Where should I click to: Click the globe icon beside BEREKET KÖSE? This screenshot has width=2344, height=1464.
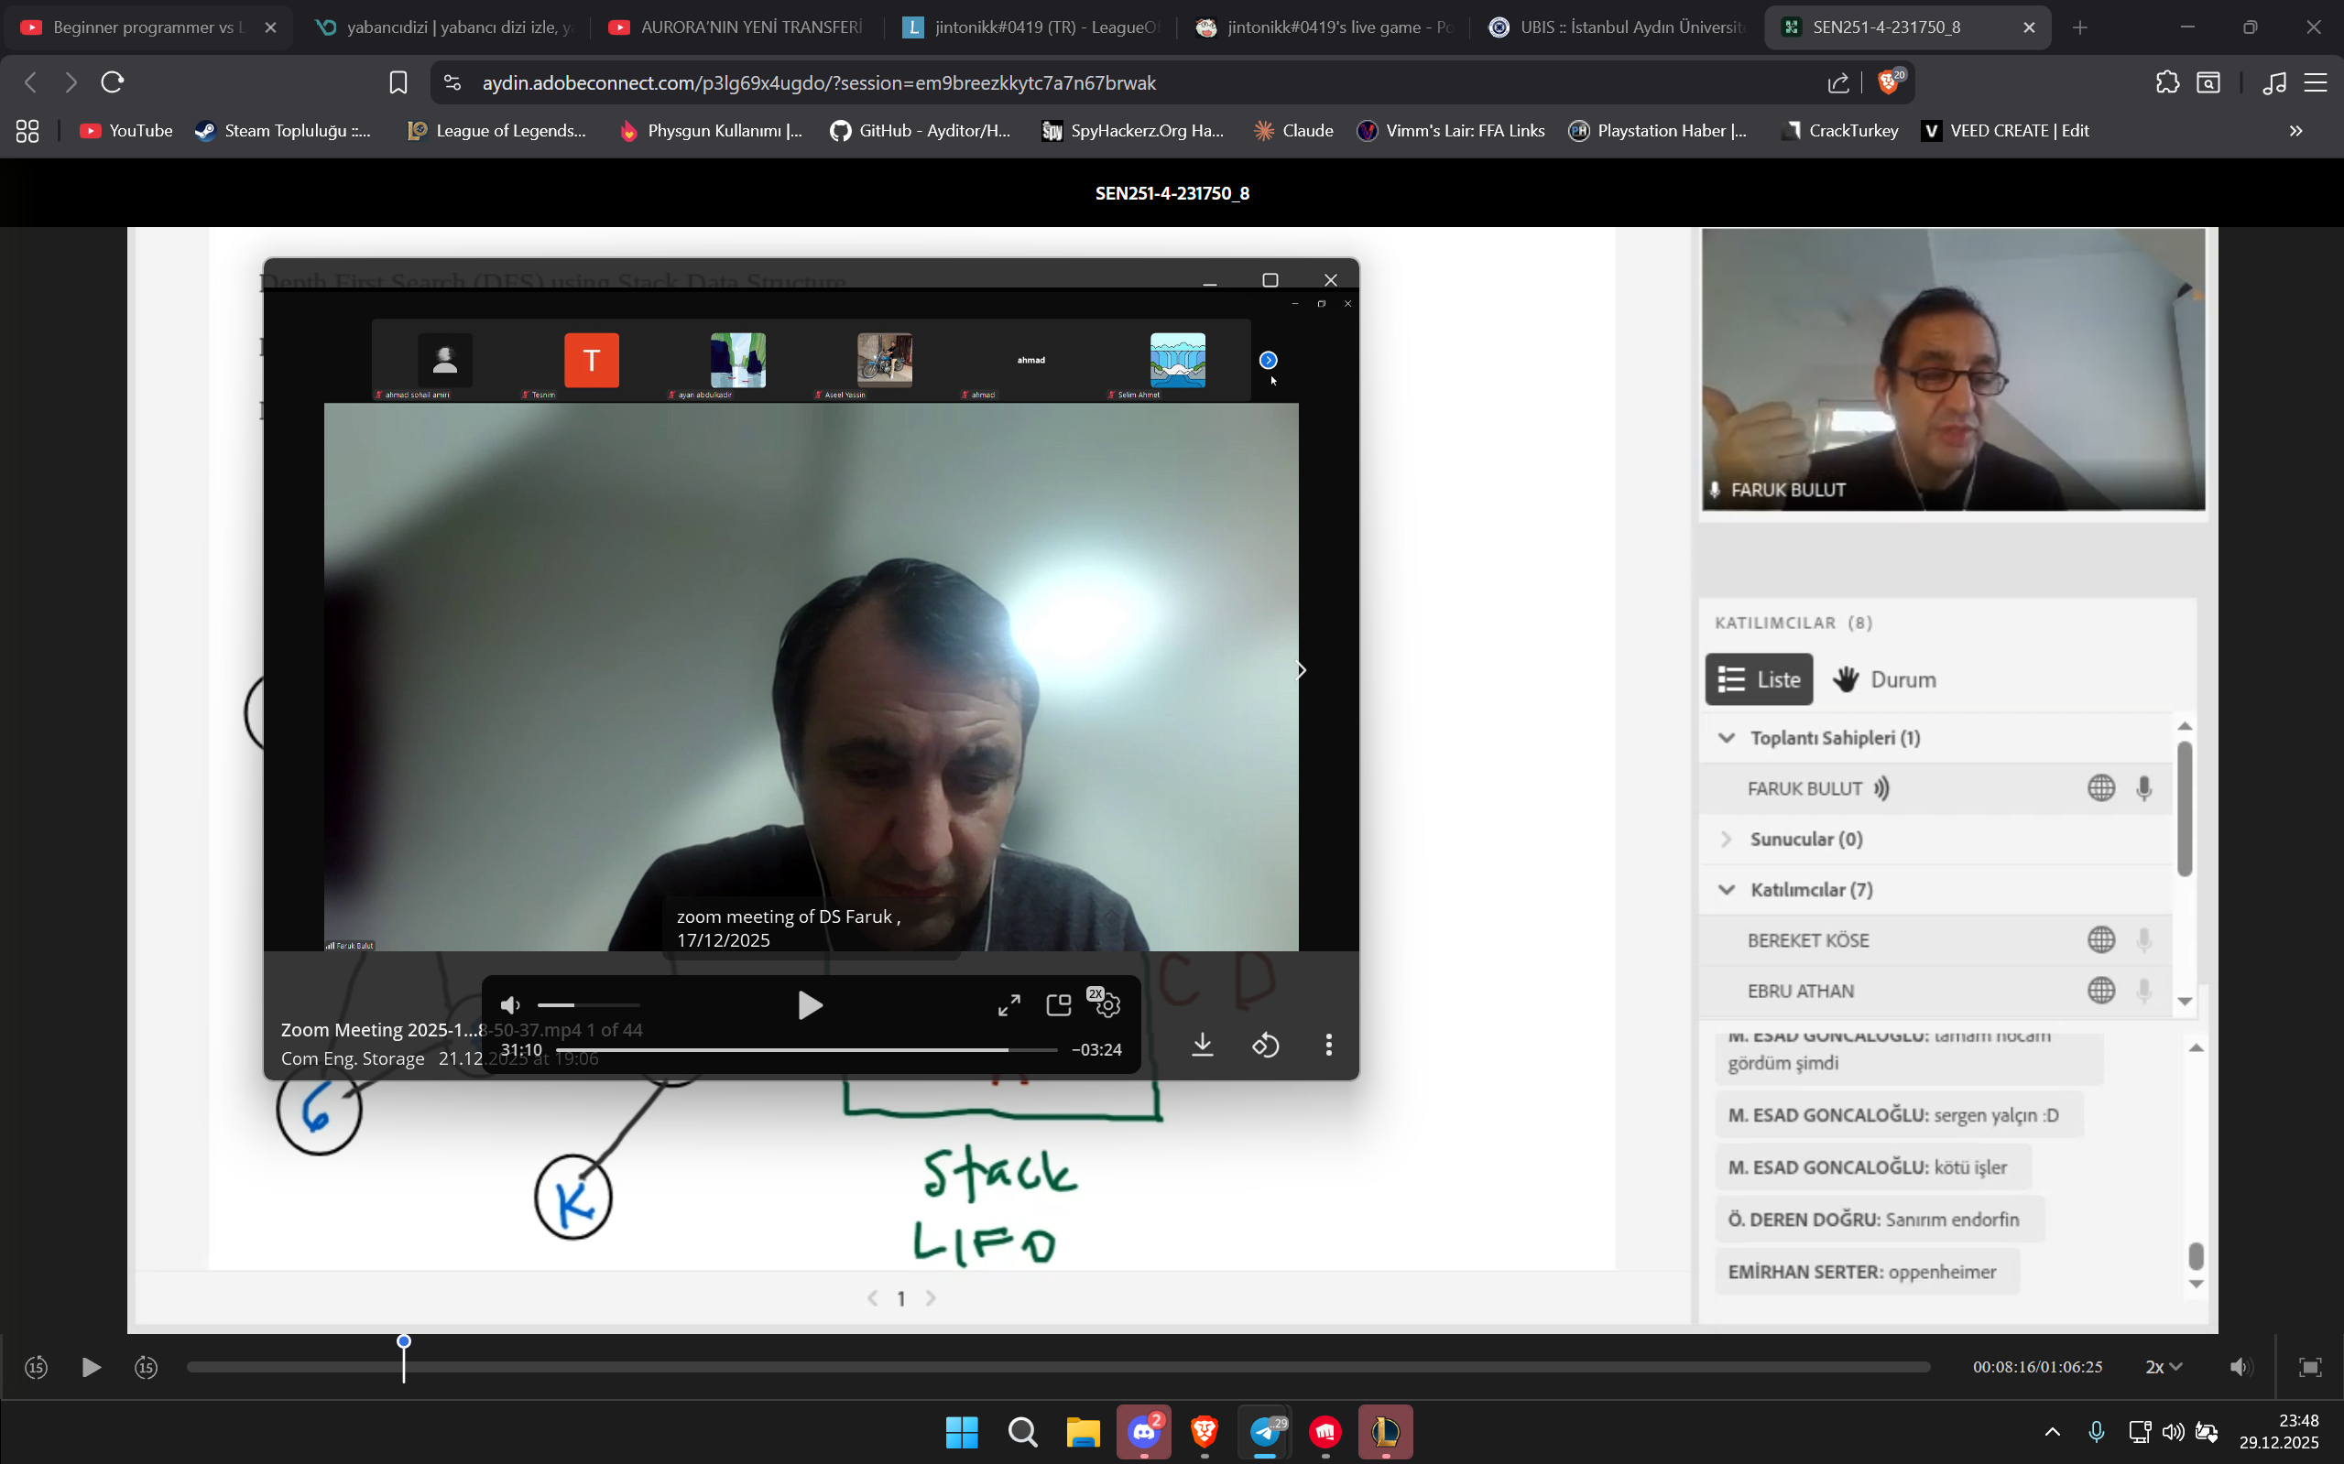pos(2101,940)
